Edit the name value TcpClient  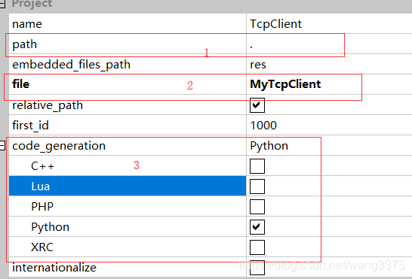point(329,24)
